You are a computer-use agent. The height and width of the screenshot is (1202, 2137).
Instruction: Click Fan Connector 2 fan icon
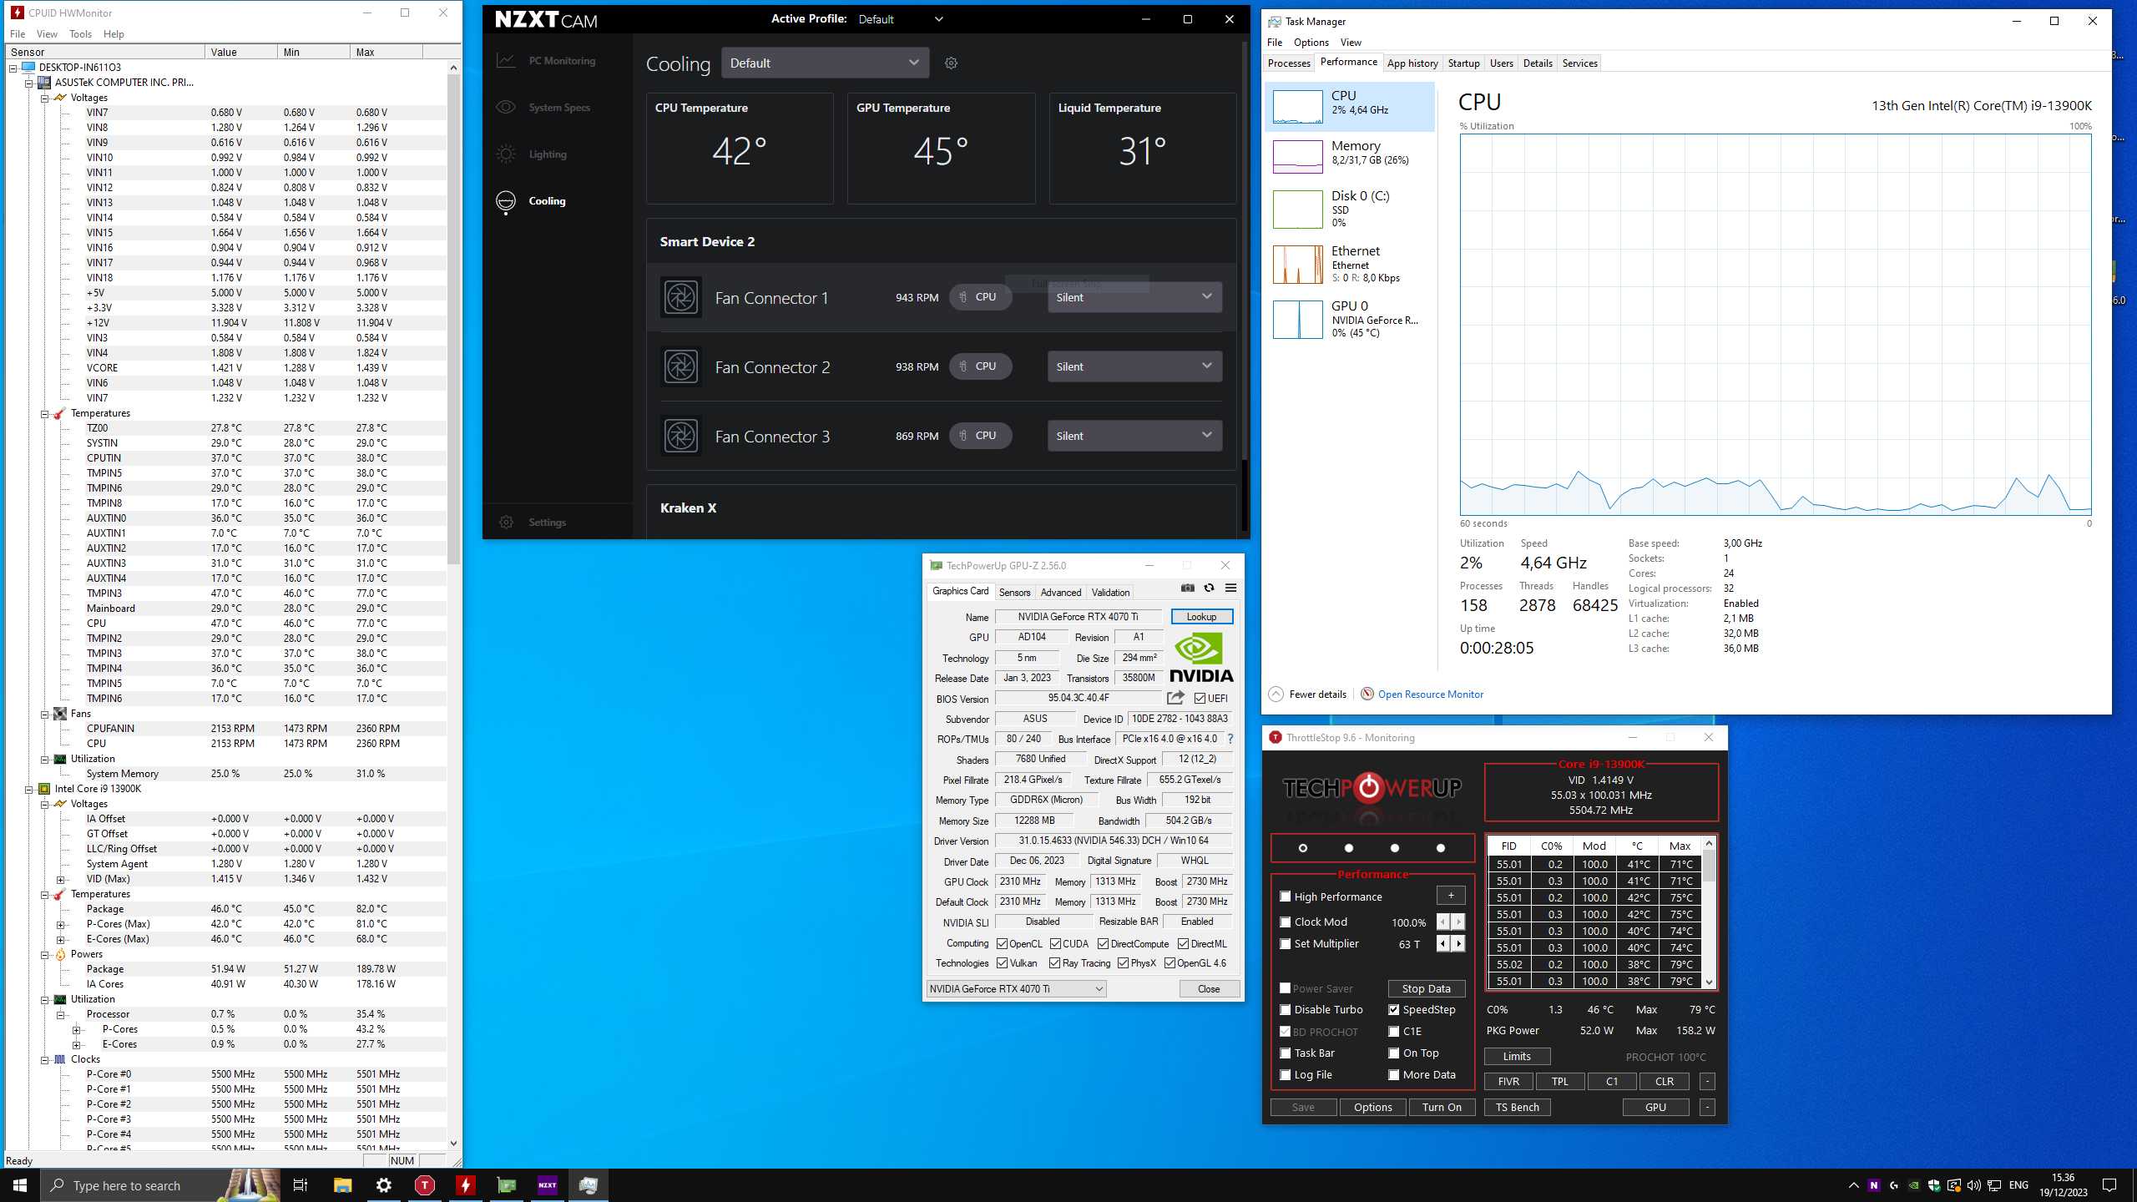[x=681, y=367]
